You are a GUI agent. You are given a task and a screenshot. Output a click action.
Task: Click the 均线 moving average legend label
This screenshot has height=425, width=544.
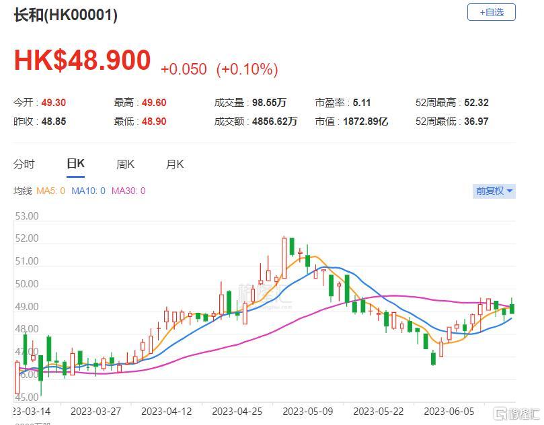23,191
